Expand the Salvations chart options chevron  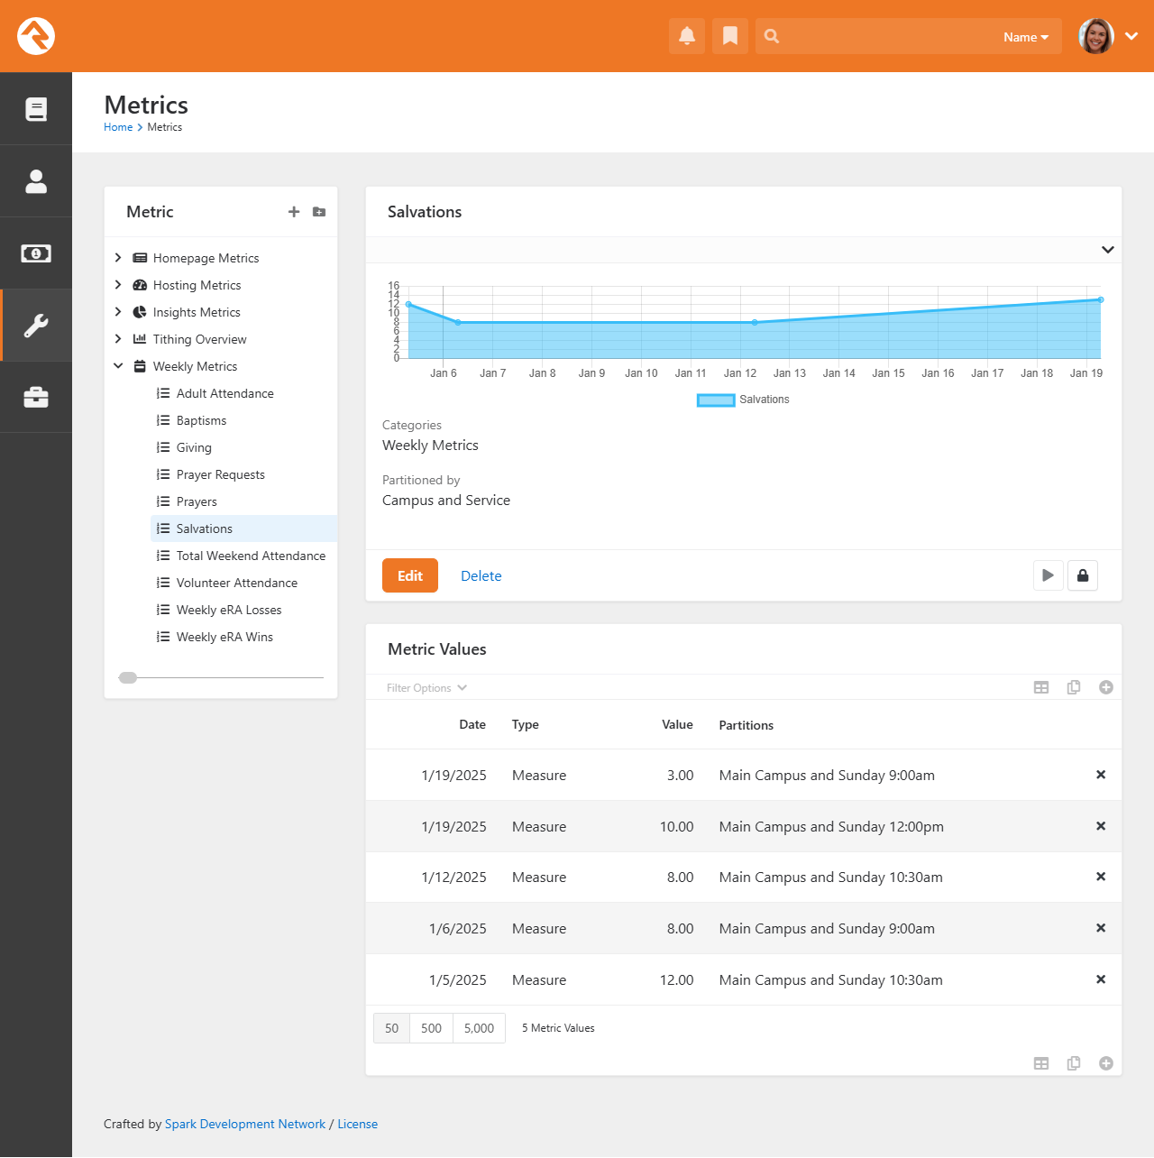click(1108, 250)
